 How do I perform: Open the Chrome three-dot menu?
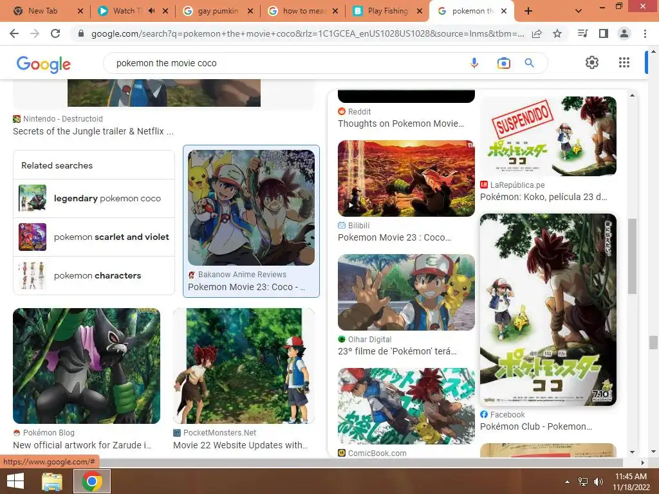click(645, 33)
